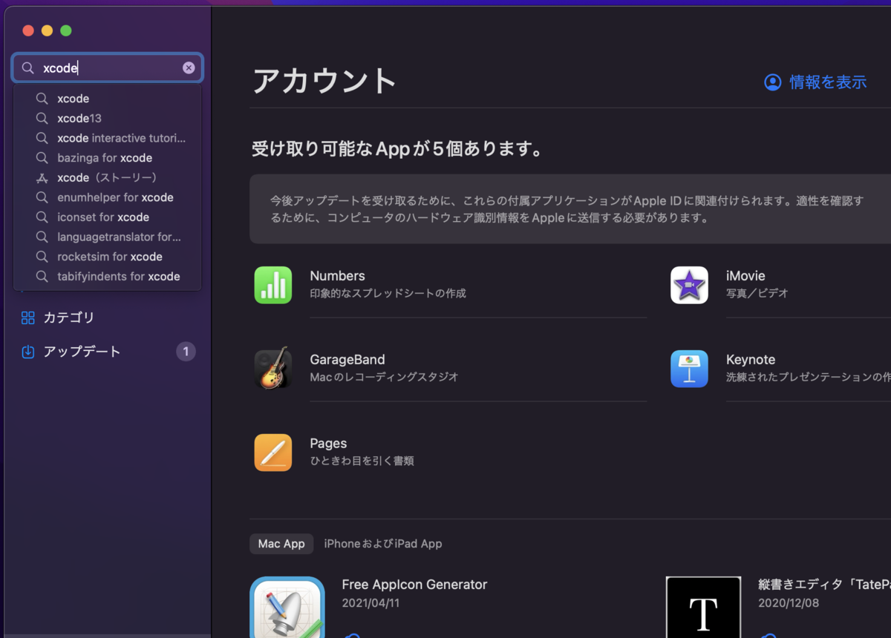
Task: Clear the xcode search field
Action: [x=189, y=68]
